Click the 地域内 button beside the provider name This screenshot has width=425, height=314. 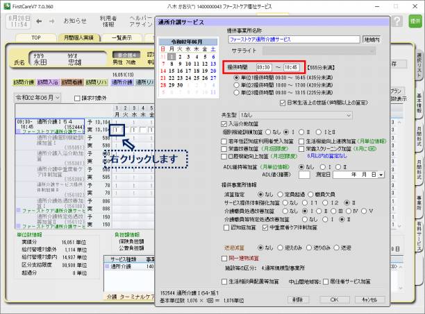point(376,40)
